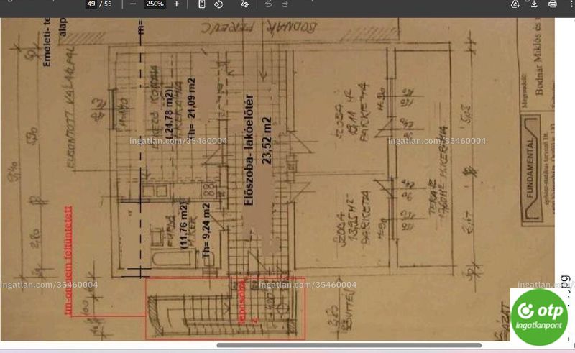The height and width of the screenshot is (353, 575).
Task: Rotate the document counterclockwise
Action: [x=218, y=4]
